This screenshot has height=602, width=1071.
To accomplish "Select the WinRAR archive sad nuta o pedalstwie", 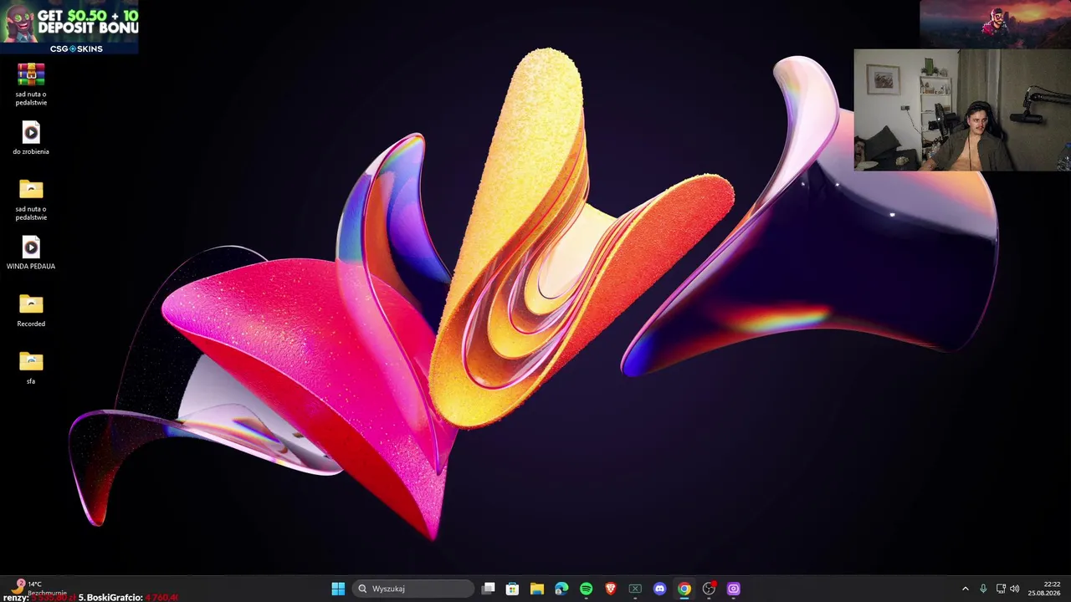I will 31,84.
